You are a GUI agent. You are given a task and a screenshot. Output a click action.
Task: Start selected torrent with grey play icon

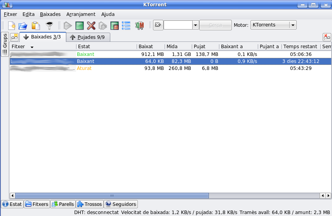pyautogui.click(x=68, y=26)
